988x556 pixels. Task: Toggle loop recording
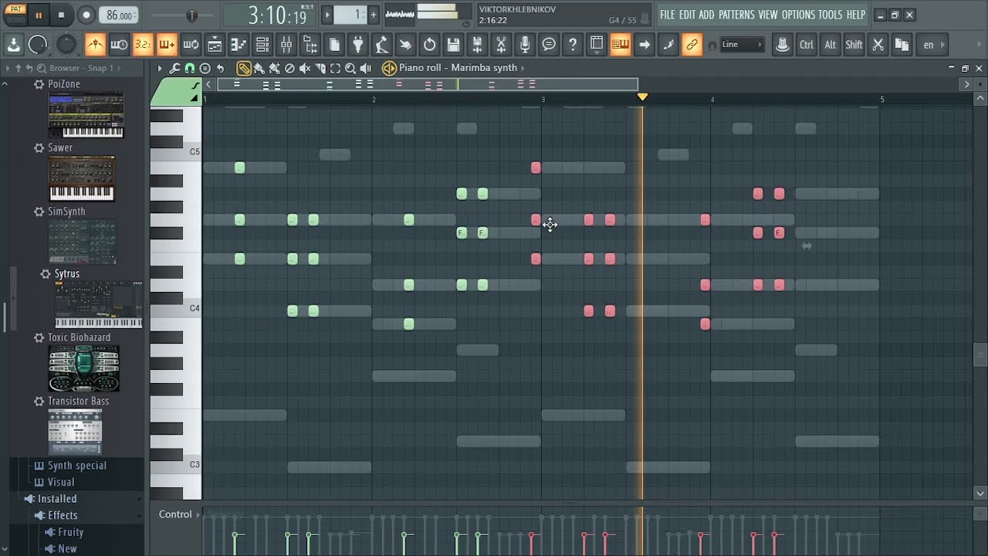(x=191, y=45)
